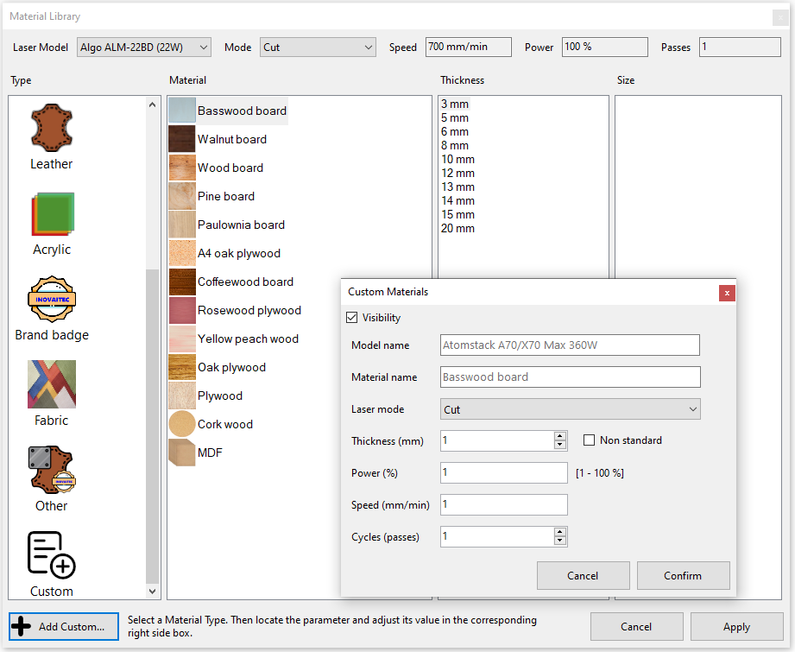Open the Laser Model dropdown
The height and width of the screenshot is (652, 795).
click(x=143, y=47)
